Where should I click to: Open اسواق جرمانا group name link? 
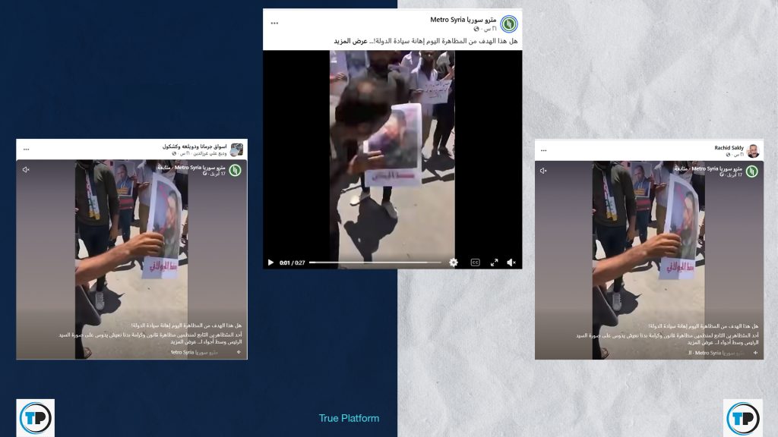[194, 146]
